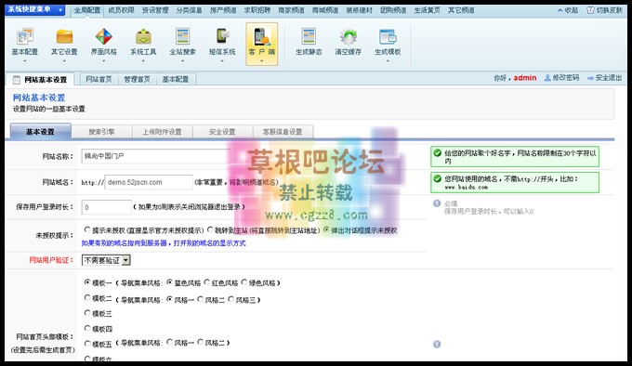Click the 保存用户登录时长 input field

point(106,207)
